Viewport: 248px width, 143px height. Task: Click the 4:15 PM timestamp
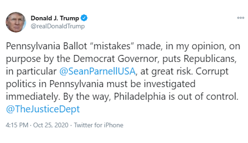tap(17, 125)
